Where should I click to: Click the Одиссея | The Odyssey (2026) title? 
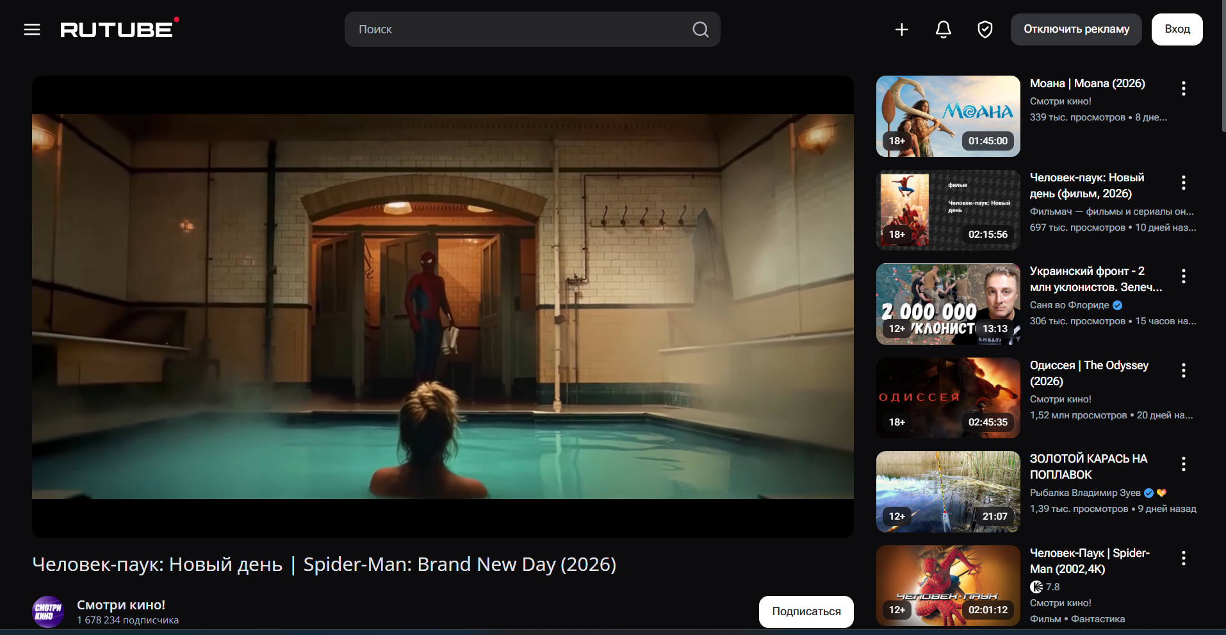tap(1089, 373)
